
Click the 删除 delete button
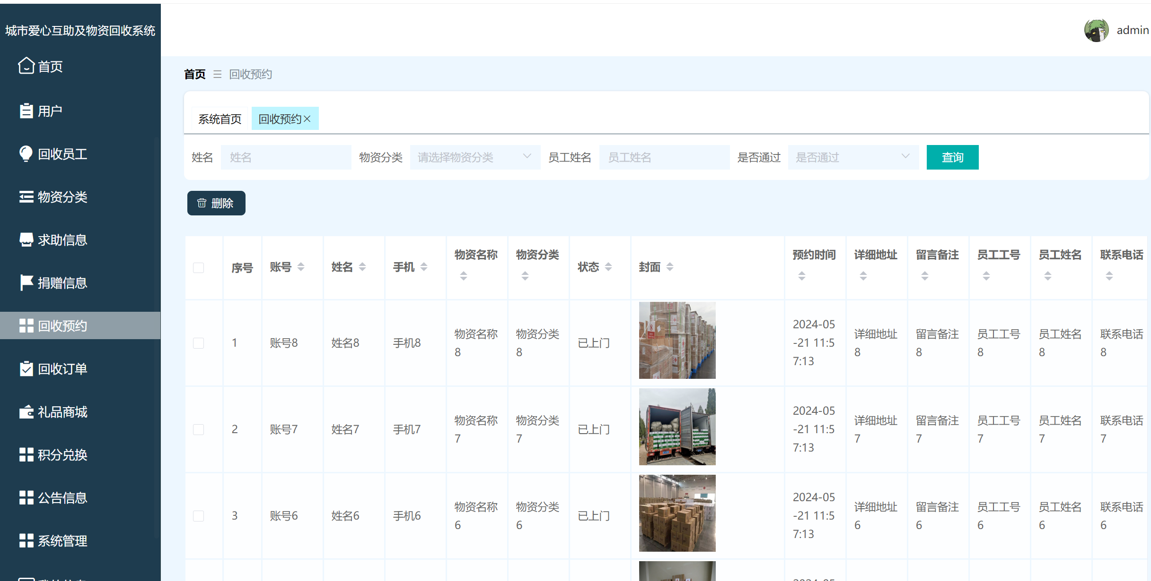[x=216, y=203]
